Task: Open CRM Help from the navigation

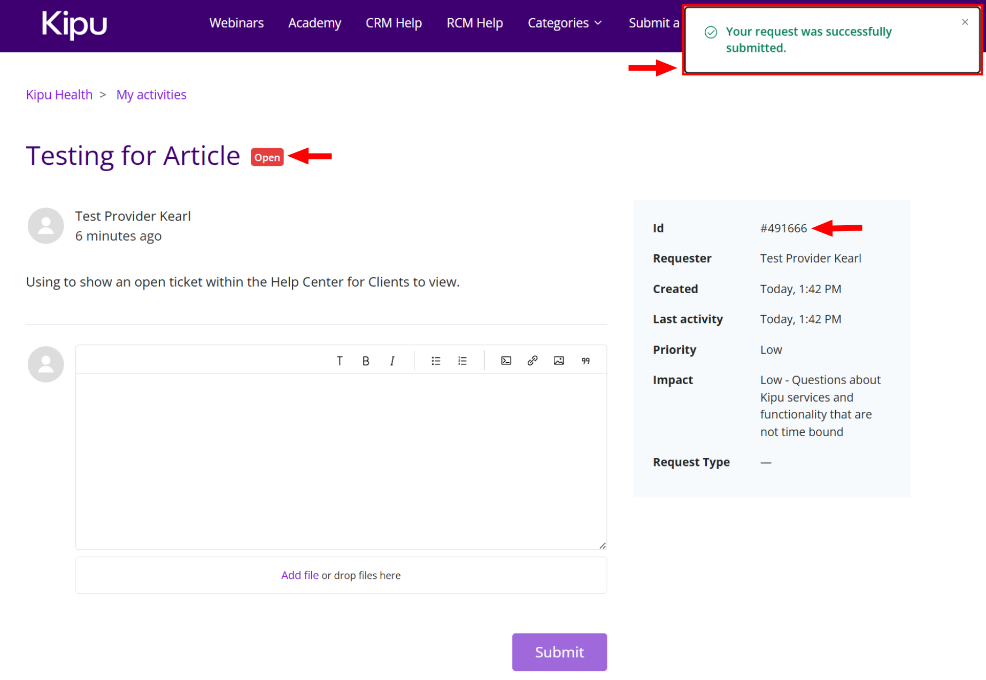Action: [394, 23]
